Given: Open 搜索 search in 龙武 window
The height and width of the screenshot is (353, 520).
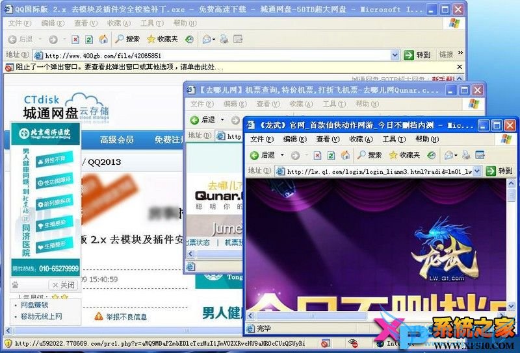Looking at the screenshot, I should point(369,154).
